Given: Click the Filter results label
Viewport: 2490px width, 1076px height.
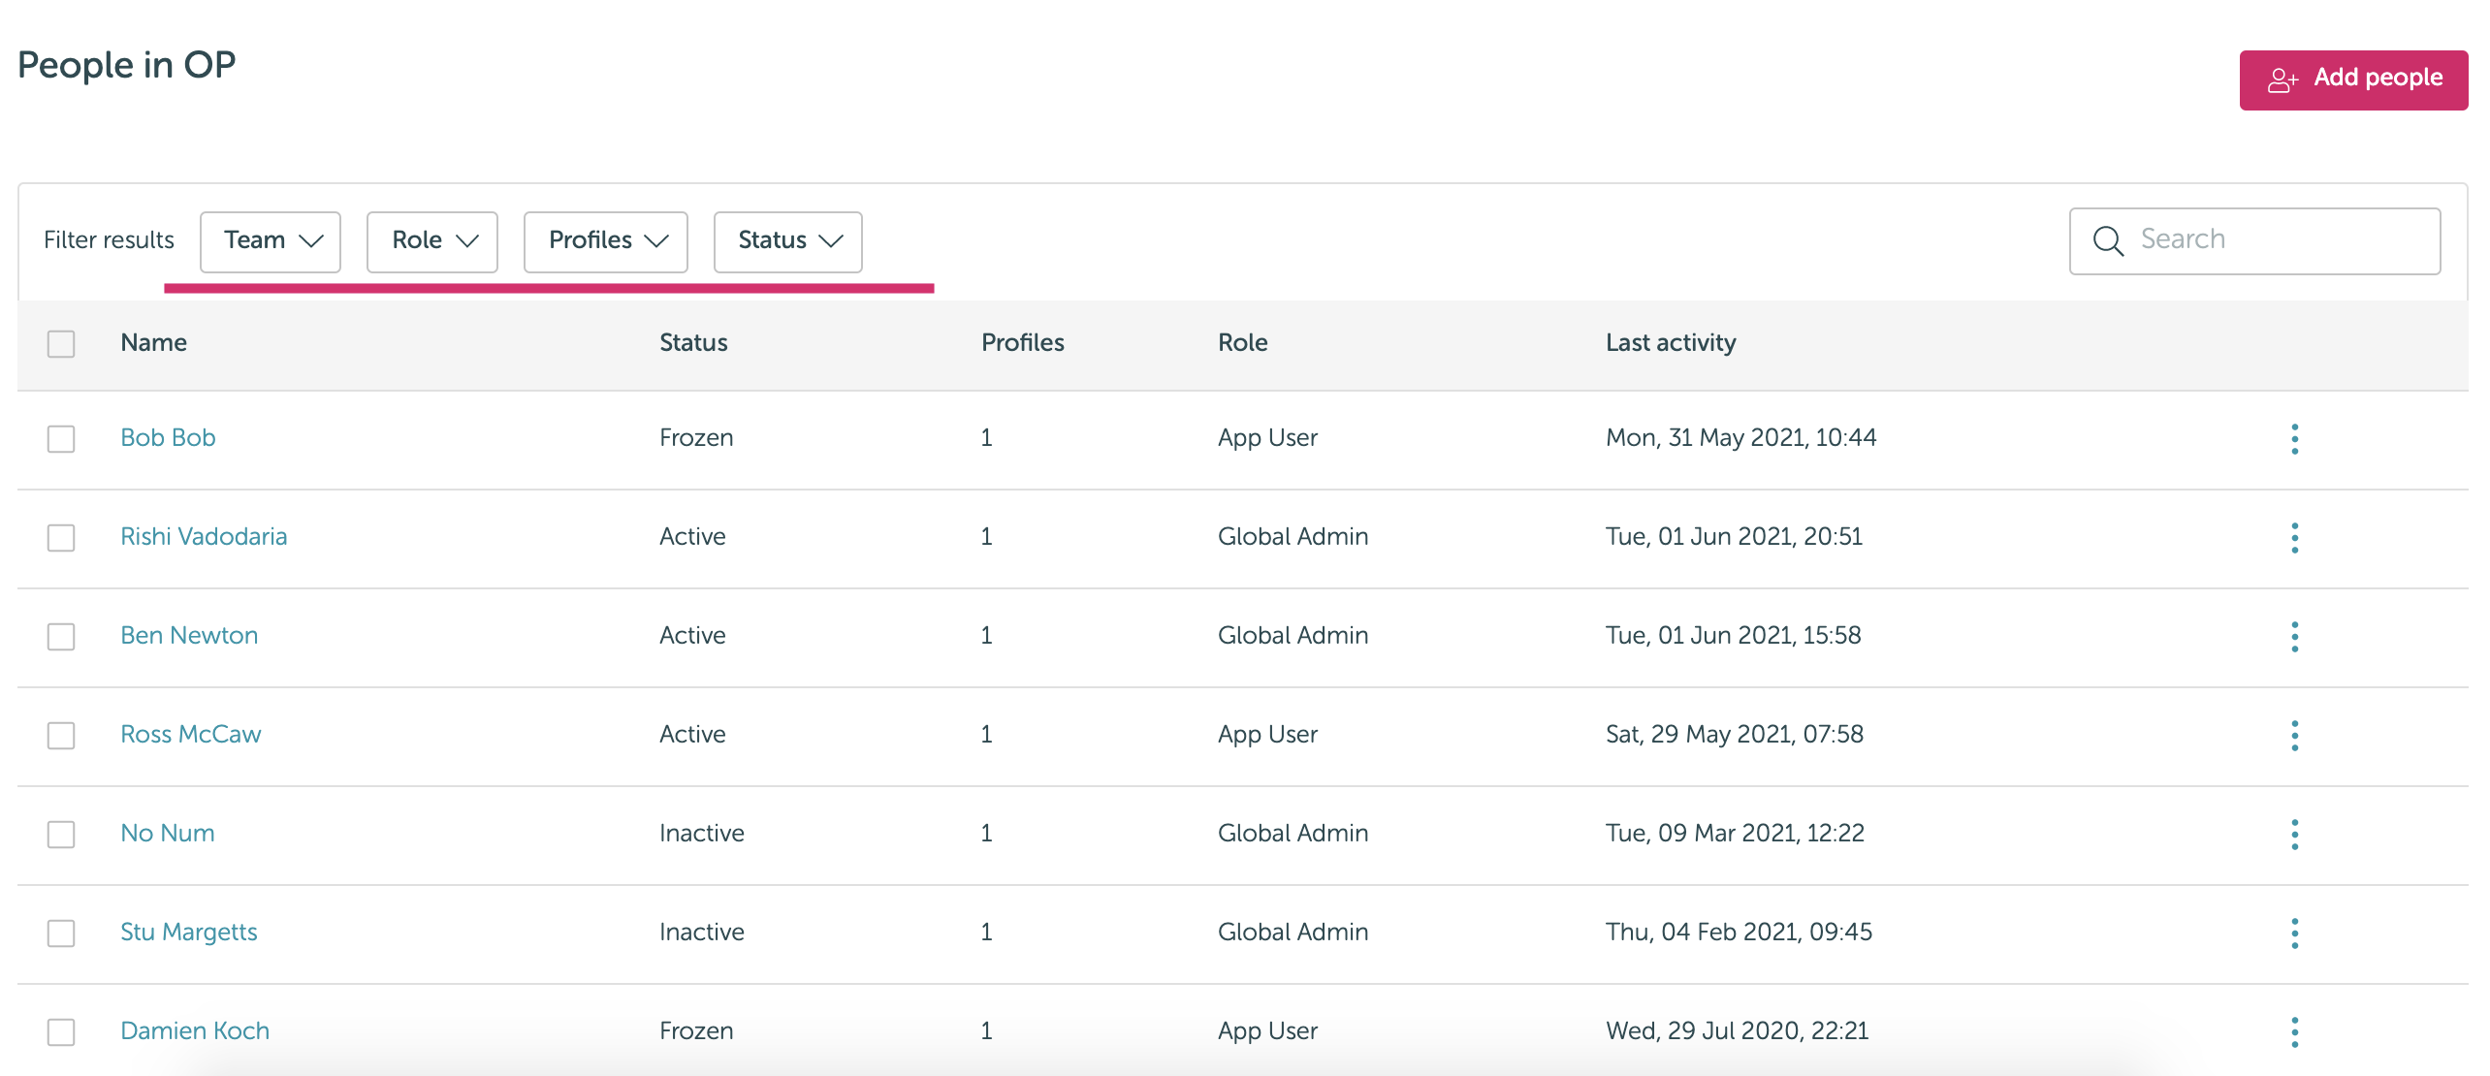Looking at the screenshot, I should 110,240.
